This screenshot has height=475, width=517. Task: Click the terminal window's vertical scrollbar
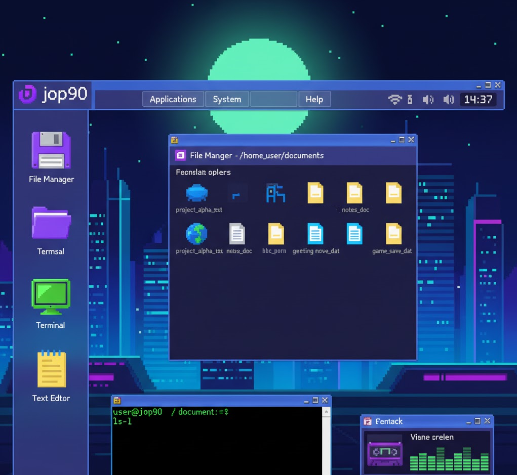[326, 440]
